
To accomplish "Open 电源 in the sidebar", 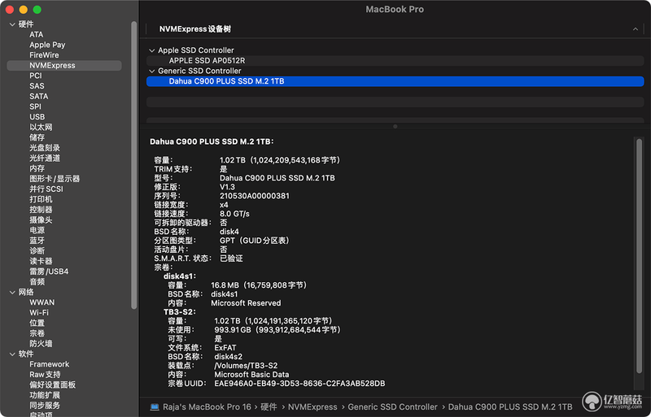I will pyautogui.click(x=37, y=230).
